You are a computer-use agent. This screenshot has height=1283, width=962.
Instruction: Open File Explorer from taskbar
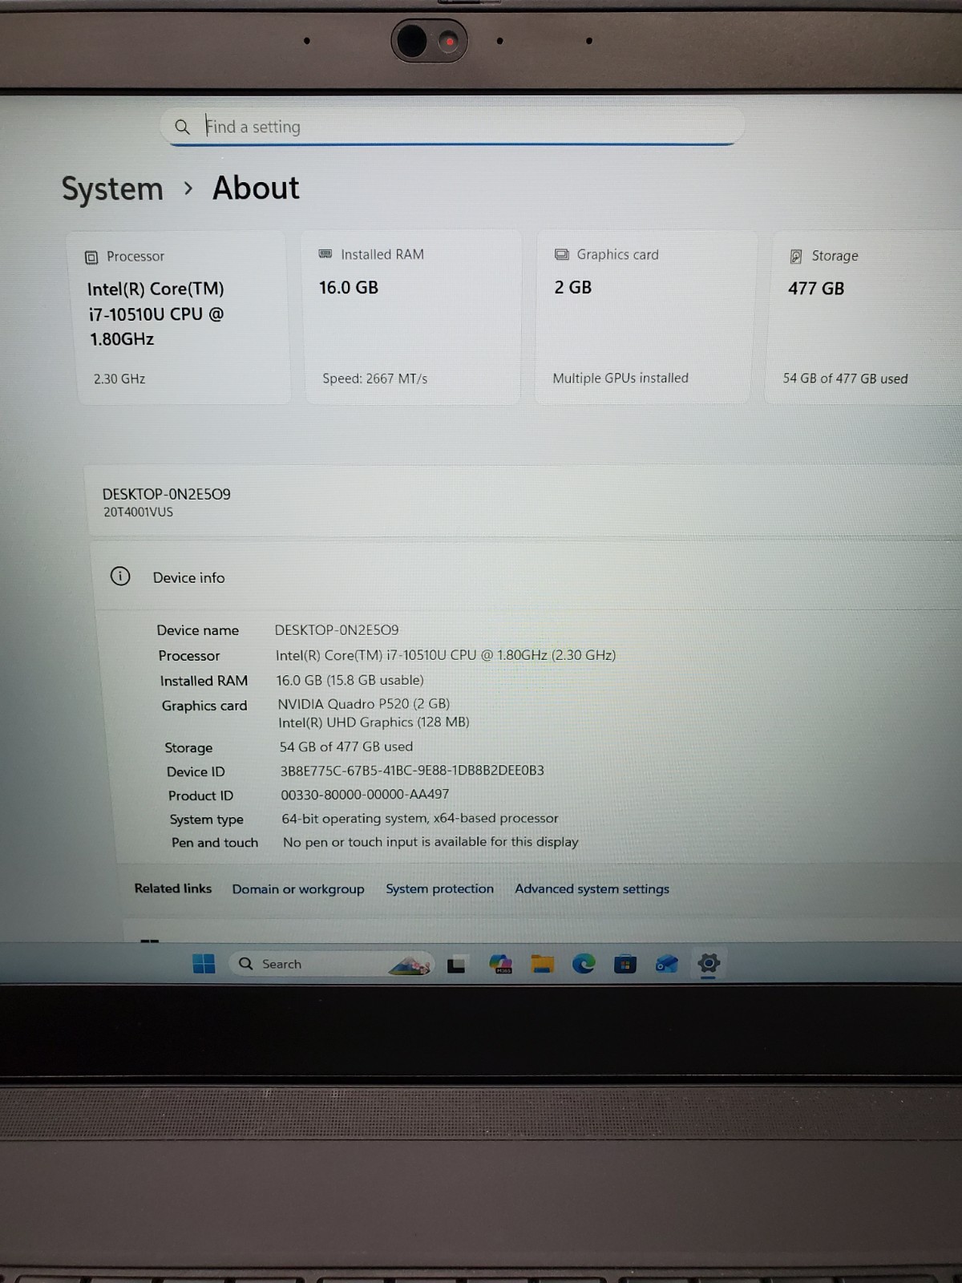pyautogui.click(x=543, y=964)
